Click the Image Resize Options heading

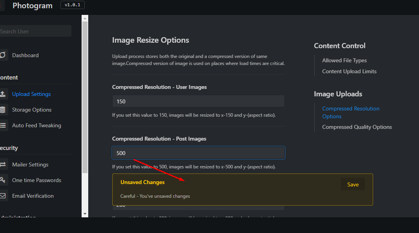pyautogui.click(x=150, y=40)
